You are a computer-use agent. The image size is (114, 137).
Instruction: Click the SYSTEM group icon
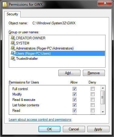pos(13,43)
